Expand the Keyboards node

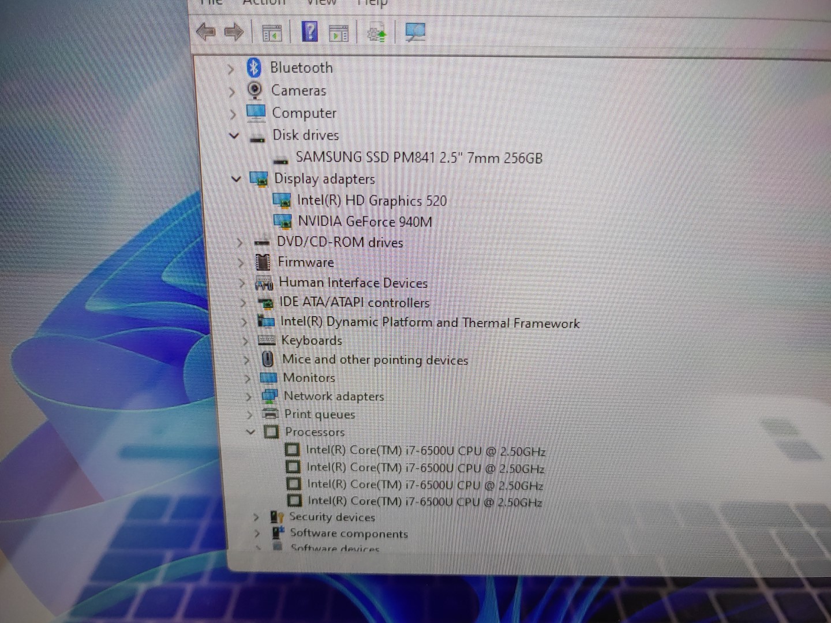click(x=245, y=341)
